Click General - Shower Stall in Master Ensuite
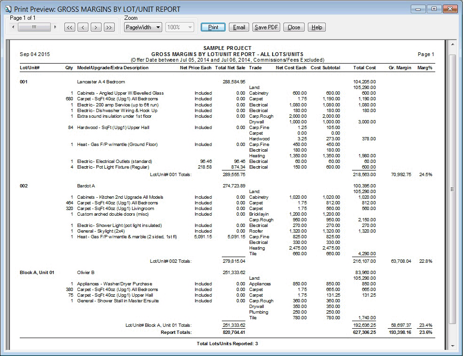The height and width of the screenshot is (356, 463). pos(118,301)
